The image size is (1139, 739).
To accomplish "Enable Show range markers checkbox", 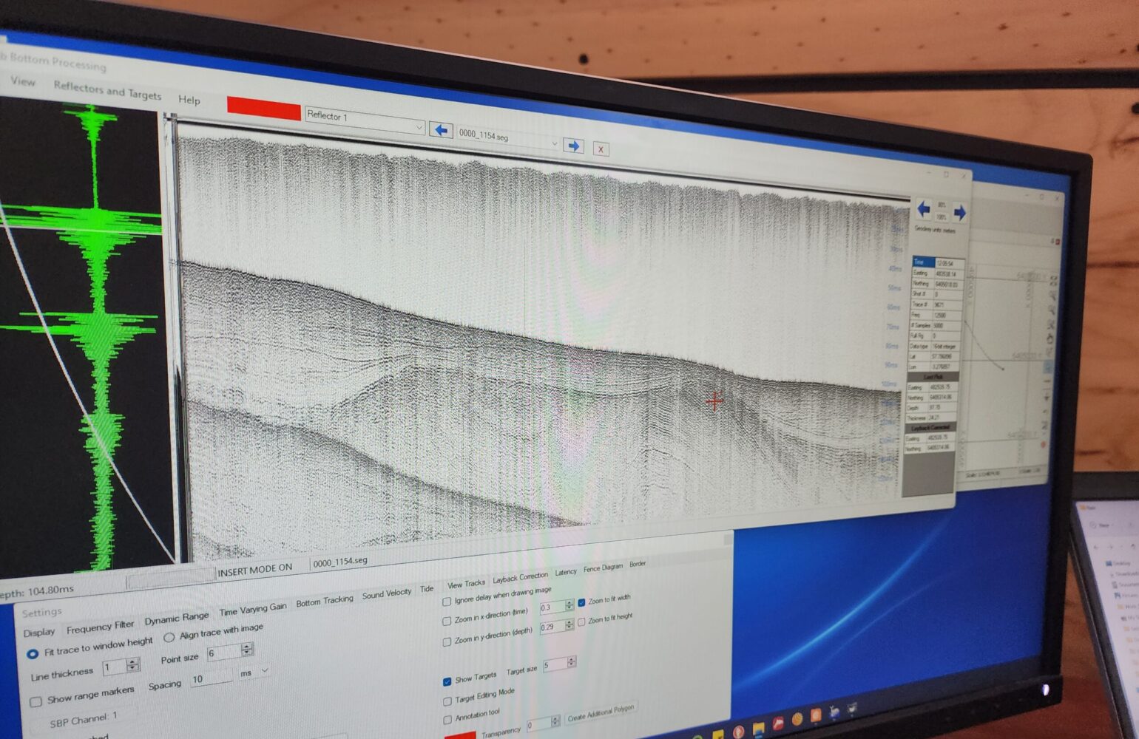I will (36, 701).
